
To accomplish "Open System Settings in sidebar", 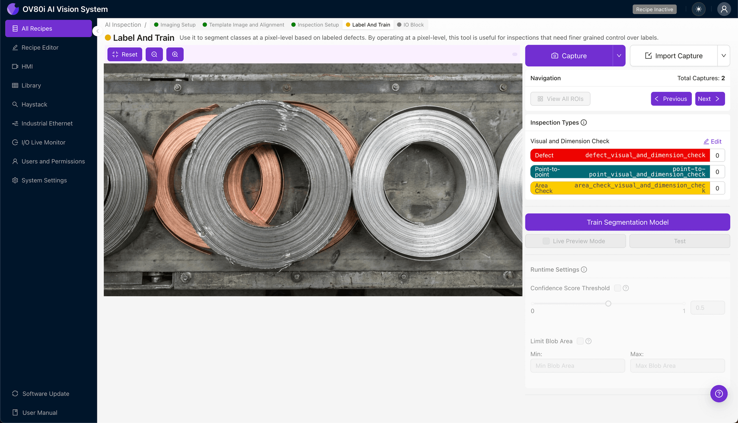I will click(x=48, y=180).
